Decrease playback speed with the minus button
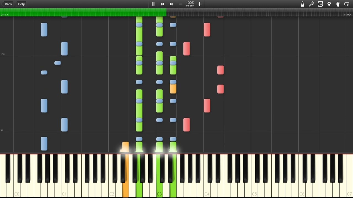 pyautogui.click(x=180, y=4)
